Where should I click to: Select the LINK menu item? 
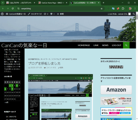click(96, 45)
